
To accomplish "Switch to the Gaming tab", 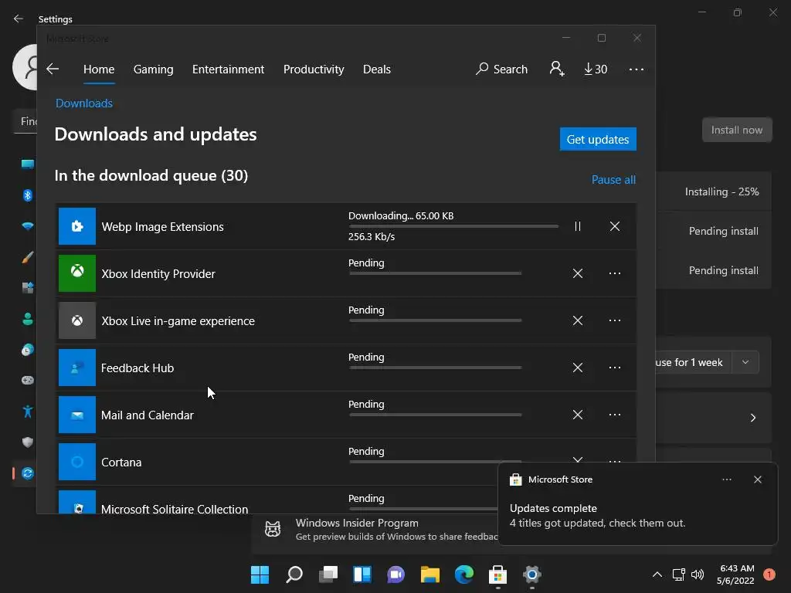I will point(154,69).
